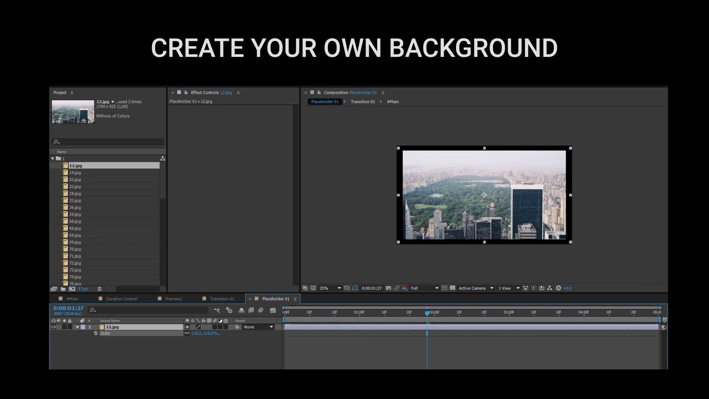
Task: Click the parent pick-whip icon for 12.jpg layer
Action: tap(237, 327)
